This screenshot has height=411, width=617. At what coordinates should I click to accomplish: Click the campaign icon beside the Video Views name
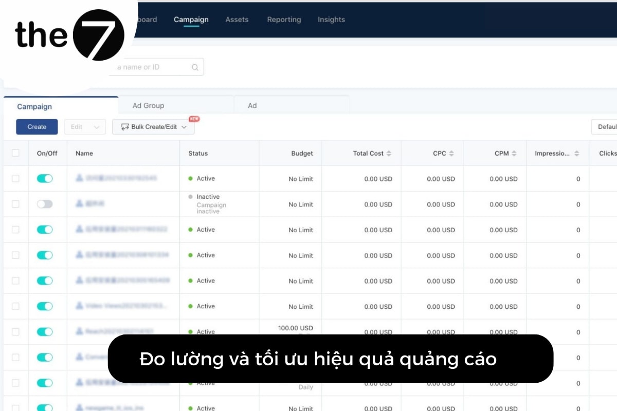(x=79, y=306)
